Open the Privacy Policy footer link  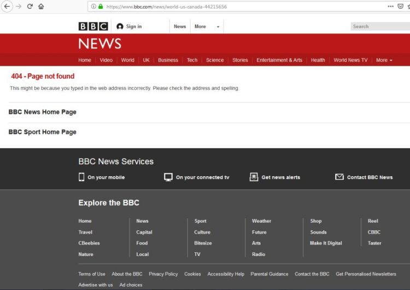pos(163,274)
